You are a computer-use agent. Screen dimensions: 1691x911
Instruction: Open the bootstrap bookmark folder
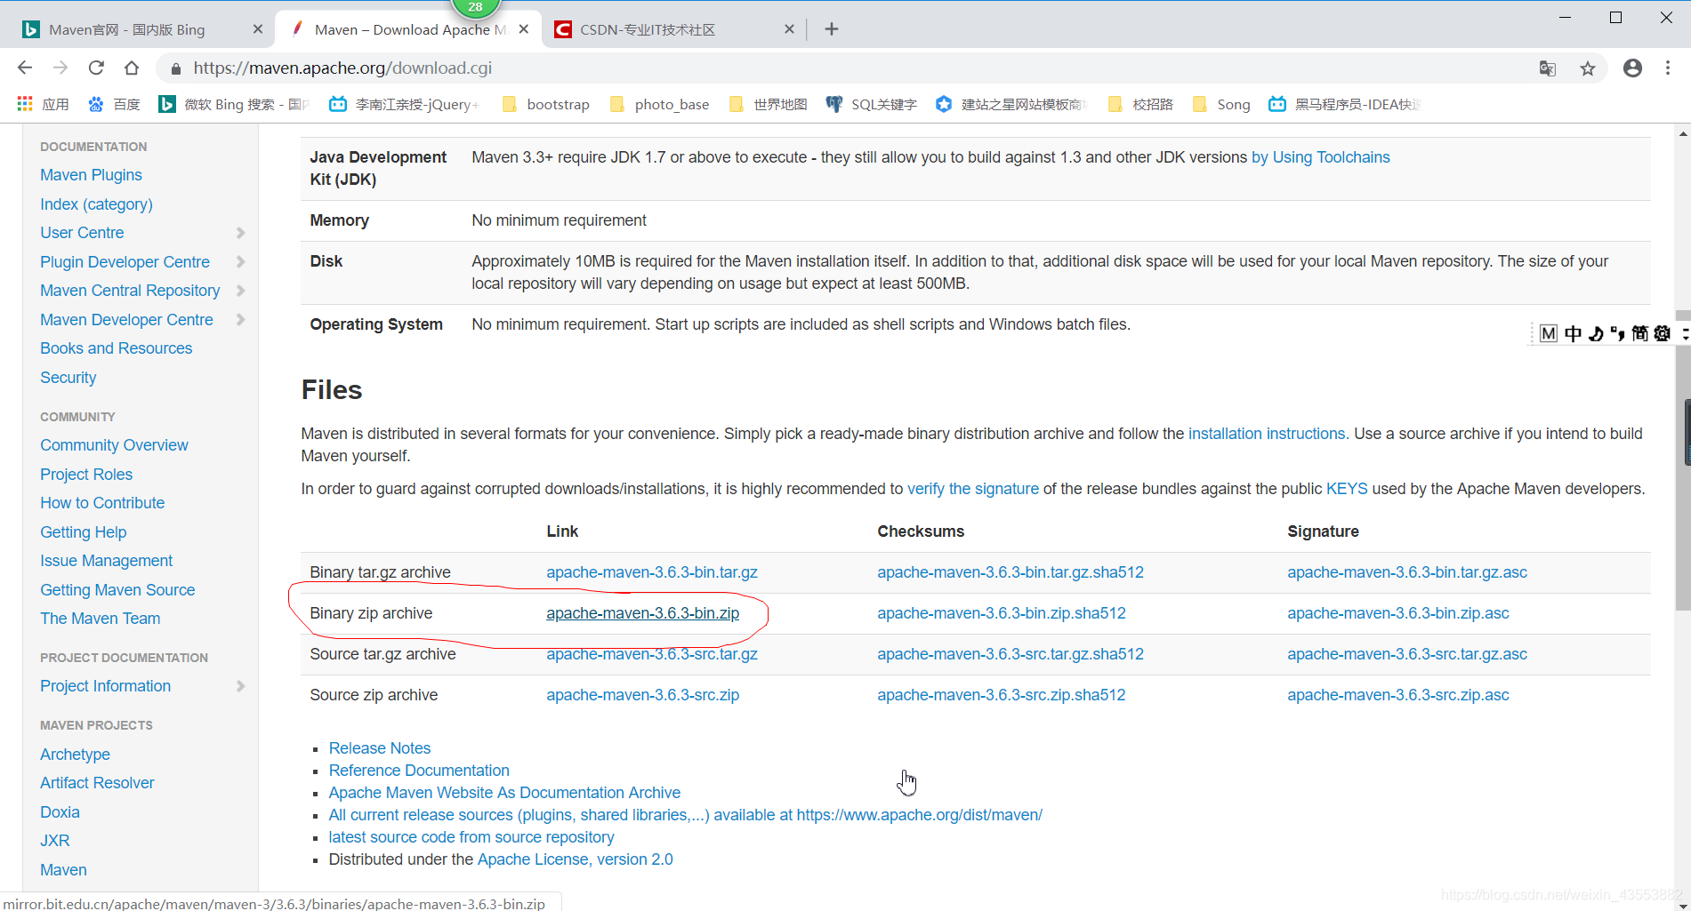point(545,104)
